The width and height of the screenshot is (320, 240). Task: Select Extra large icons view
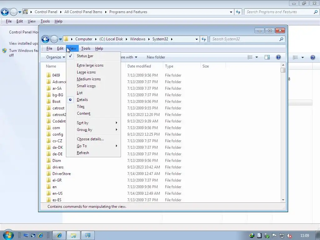93,65
